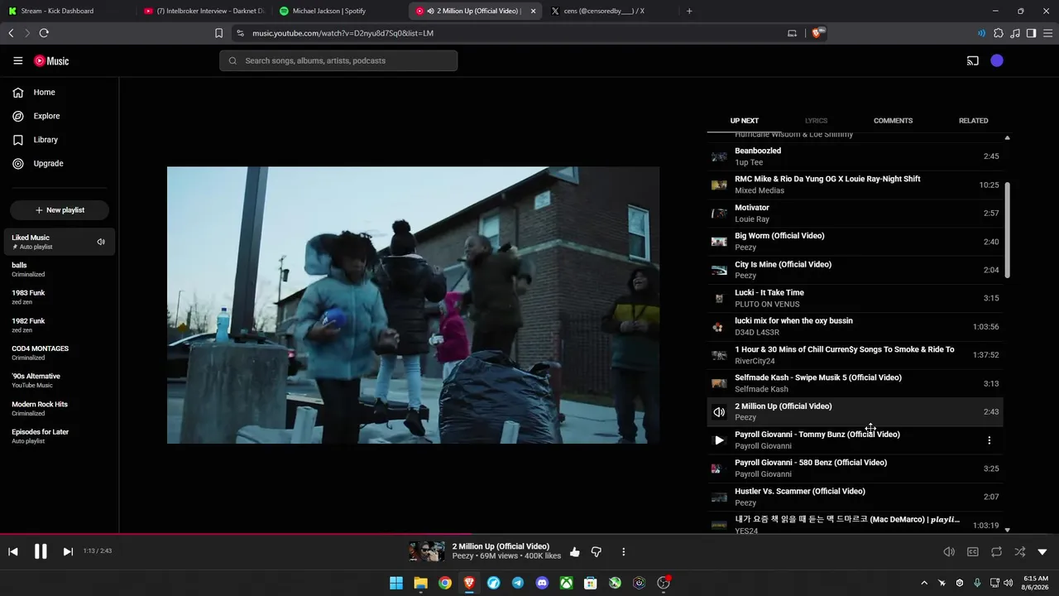
Task: Open the 1983 Funk playlist
Action: pyautogui.click(x=60, y=297)
